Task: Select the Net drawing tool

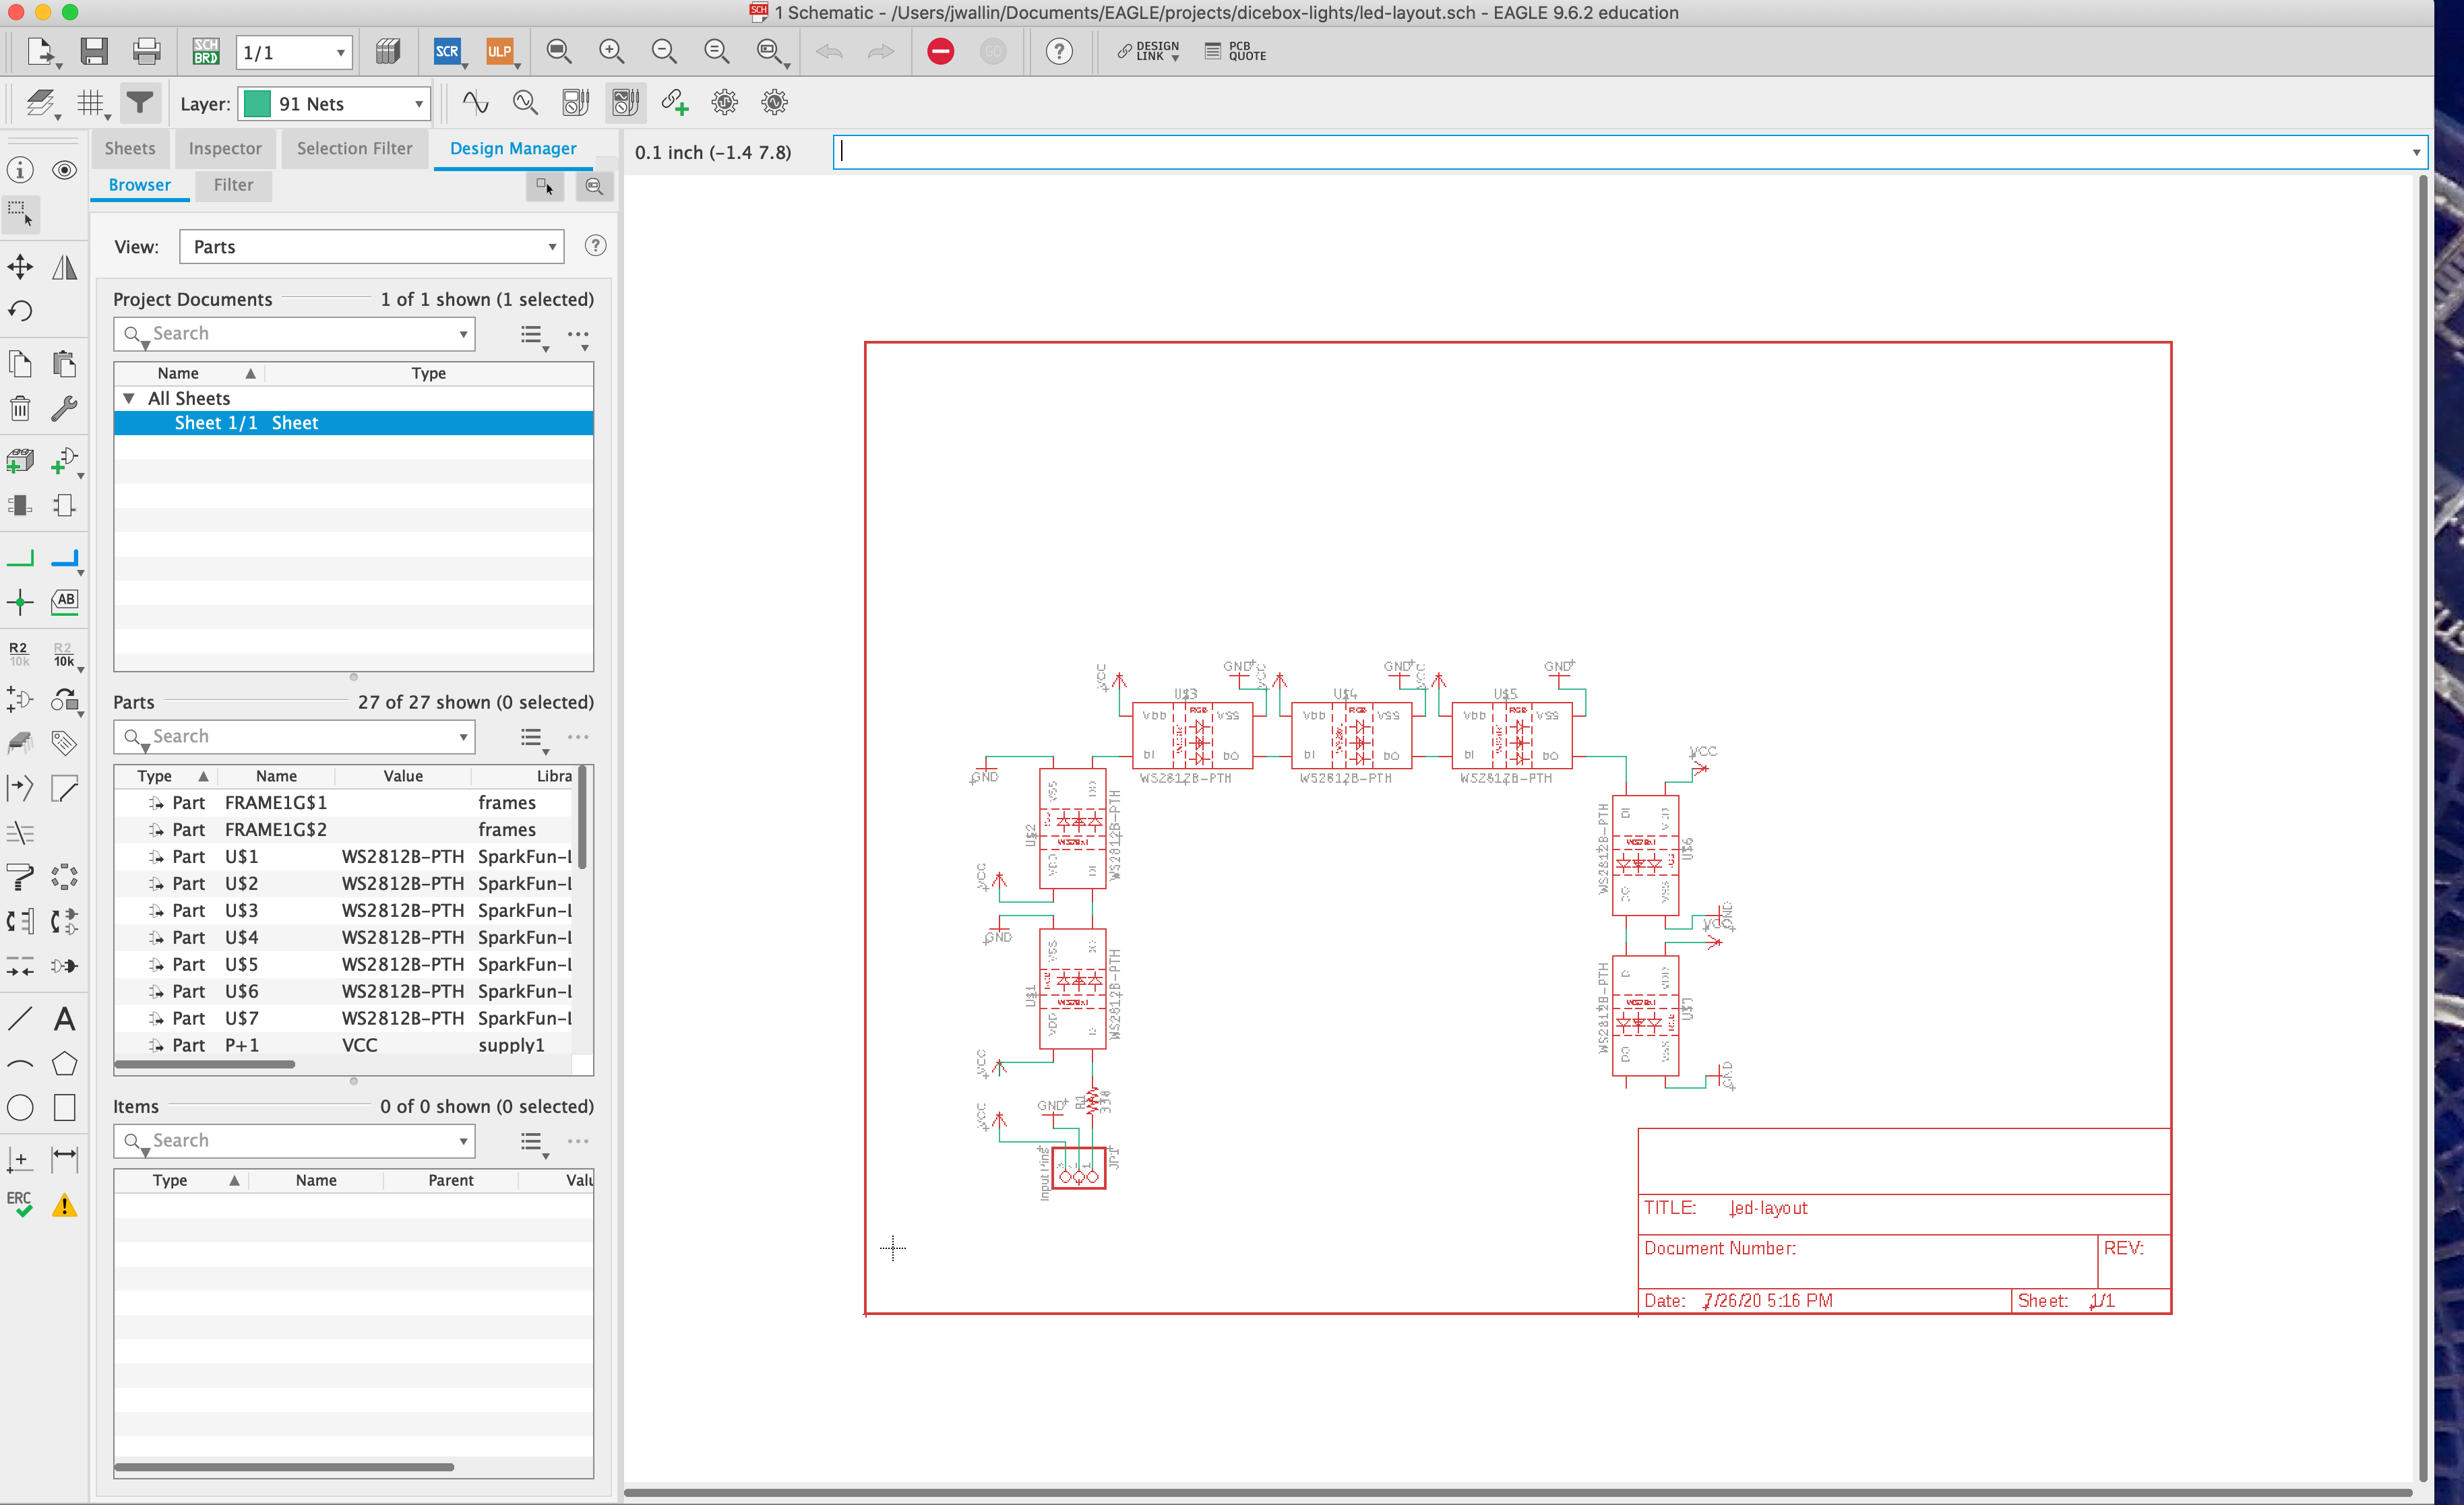Action: [x=20, y=558]
